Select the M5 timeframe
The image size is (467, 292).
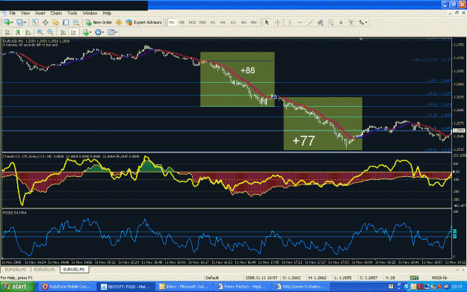[x=182, y=22]
